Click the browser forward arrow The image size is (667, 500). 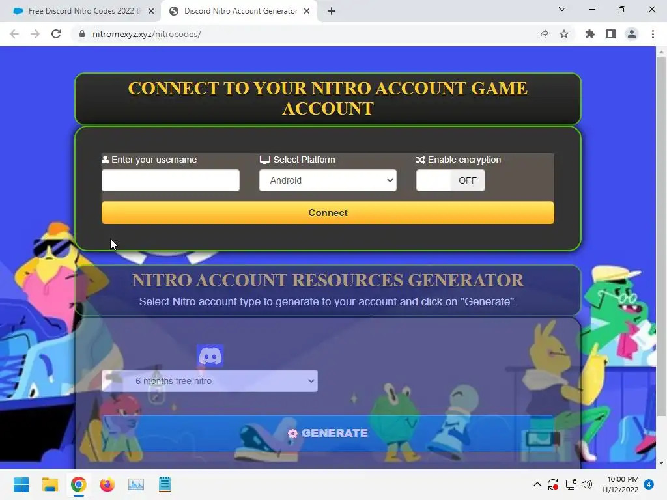click(35, 34)
